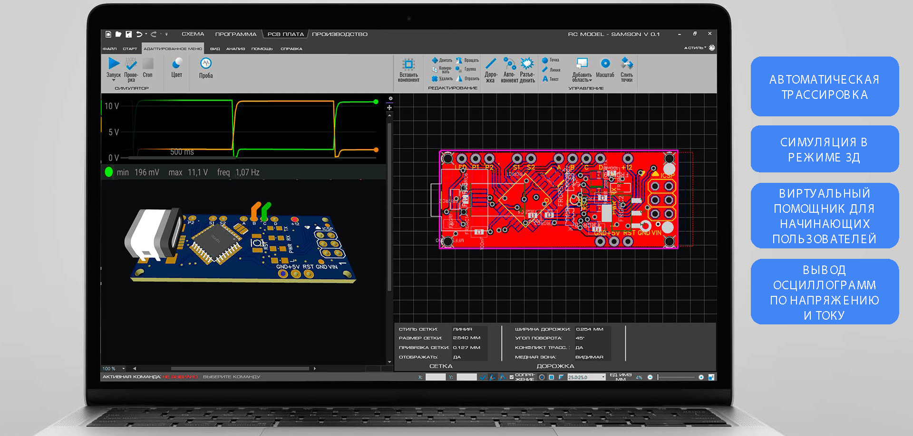Viewport: 913px width, 436px height.
Task: Expand the Запуск dropdown arrow
Action: [x=114, y=80]
